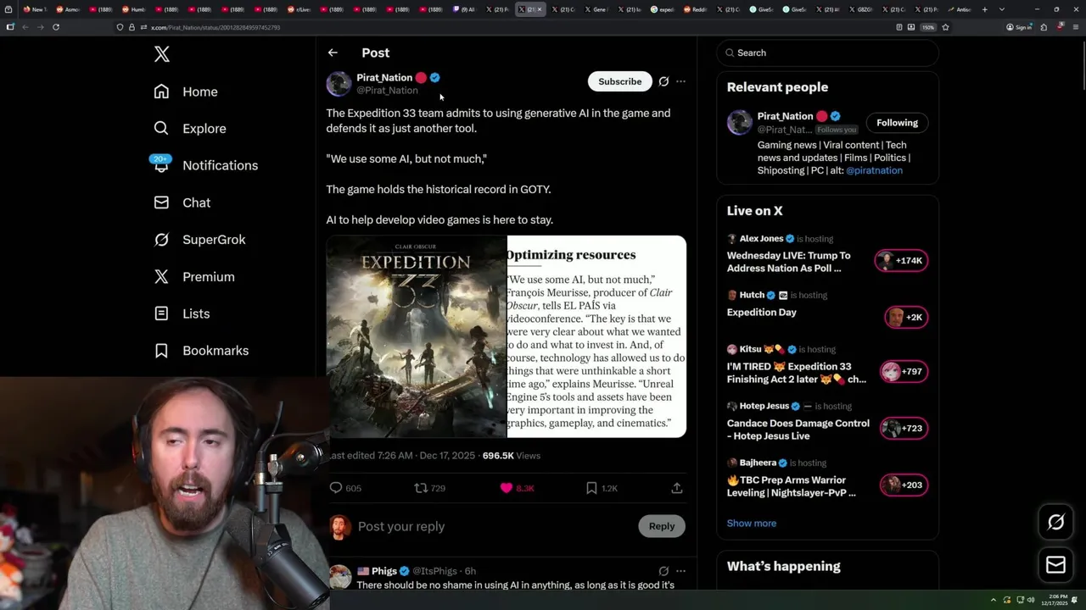Click the Grok icon on Phigs' reply
Viewport: 1086px width, 610px height.
663,571
